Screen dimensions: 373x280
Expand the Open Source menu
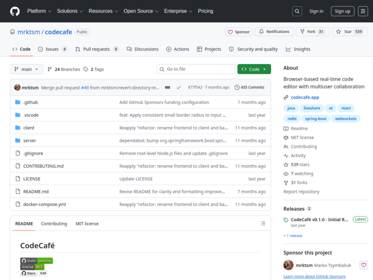[x=141, y=11]
